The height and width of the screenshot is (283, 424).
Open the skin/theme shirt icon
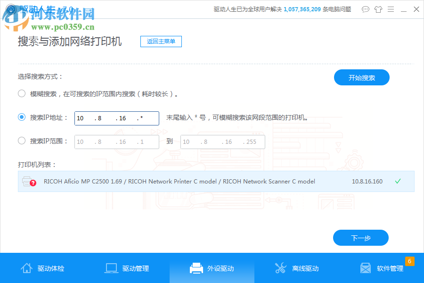pos(378,9)
